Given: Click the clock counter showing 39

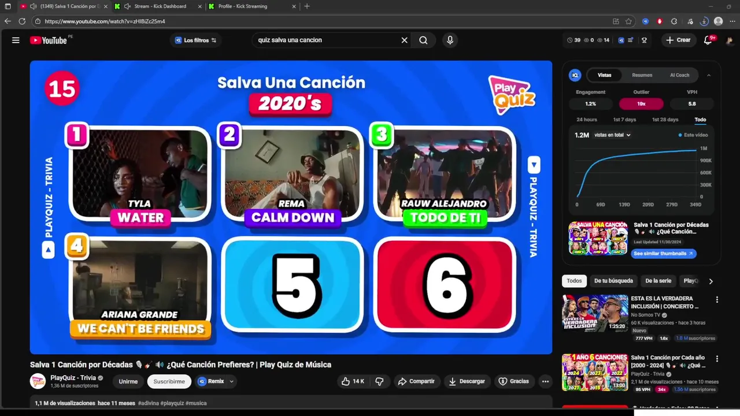Looking at the screenshot, I should pyautogui.click(x=573, y=40).
